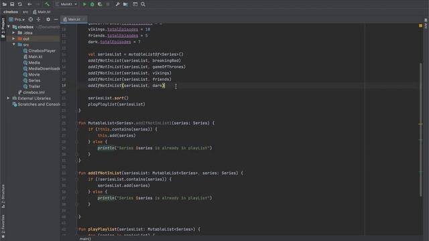The width and height of the screenshot is (429, 241).
Task: Click the yellow inspection indicator at editor top-right
Action: tap(420, 25)
